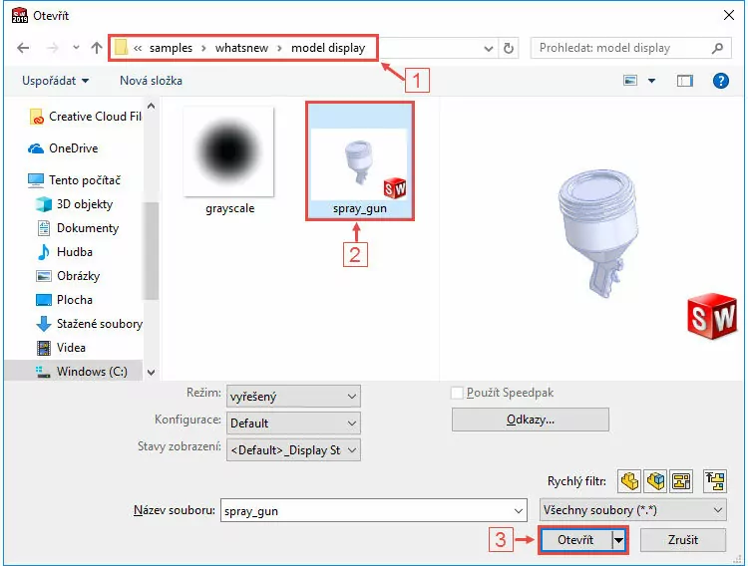Create folder with Nová složka
Image resolution: width=748 pixels, height=566 pixels.
click(x=151, y=81)
